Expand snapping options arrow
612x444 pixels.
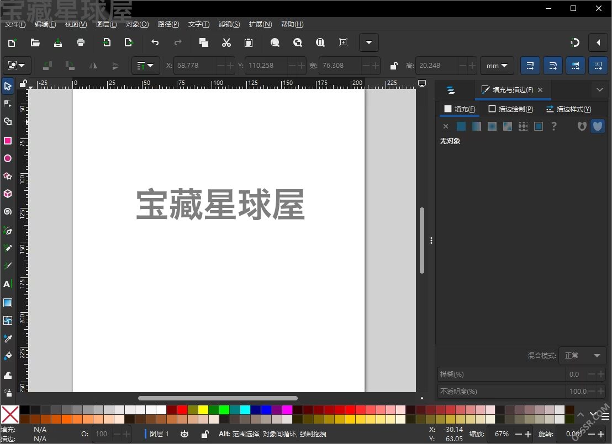tap(598, 42)
